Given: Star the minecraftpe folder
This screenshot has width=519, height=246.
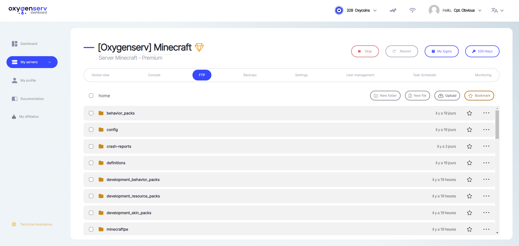Looking at the screenshot, I should coord(470,229).
